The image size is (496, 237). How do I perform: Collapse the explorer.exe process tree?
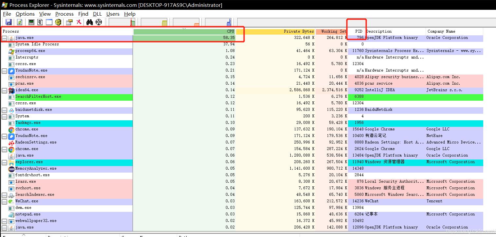pyautogui.click(x=5, y=162)
